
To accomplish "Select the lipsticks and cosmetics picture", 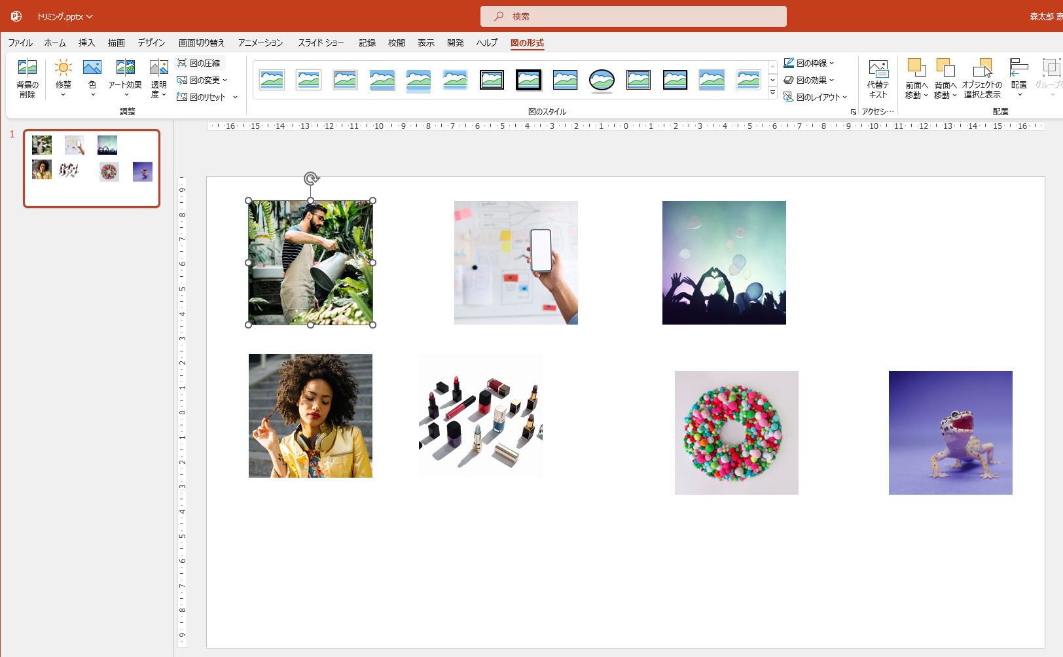I will 480,416.
